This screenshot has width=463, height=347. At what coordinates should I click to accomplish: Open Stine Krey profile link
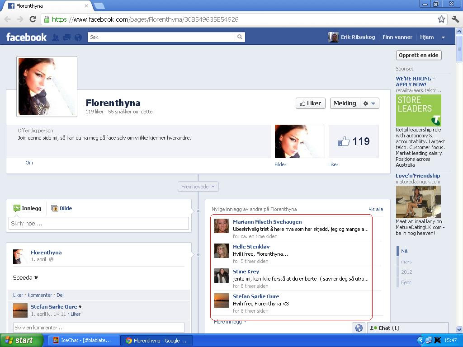246,272
